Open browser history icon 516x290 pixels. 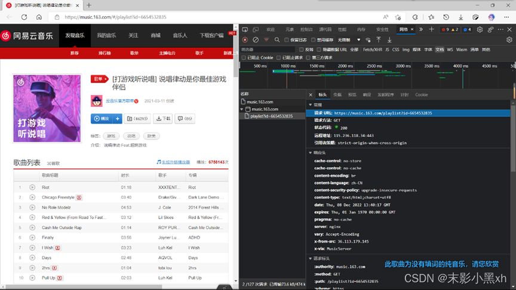446,17
